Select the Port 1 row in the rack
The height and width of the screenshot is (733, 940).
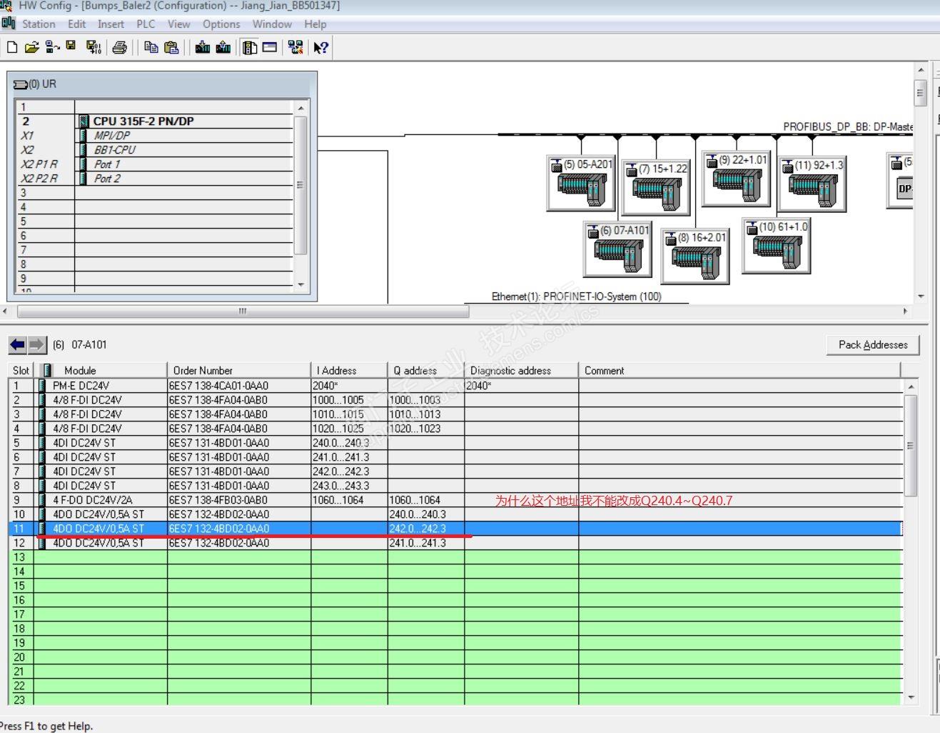(x=155, y=164)
